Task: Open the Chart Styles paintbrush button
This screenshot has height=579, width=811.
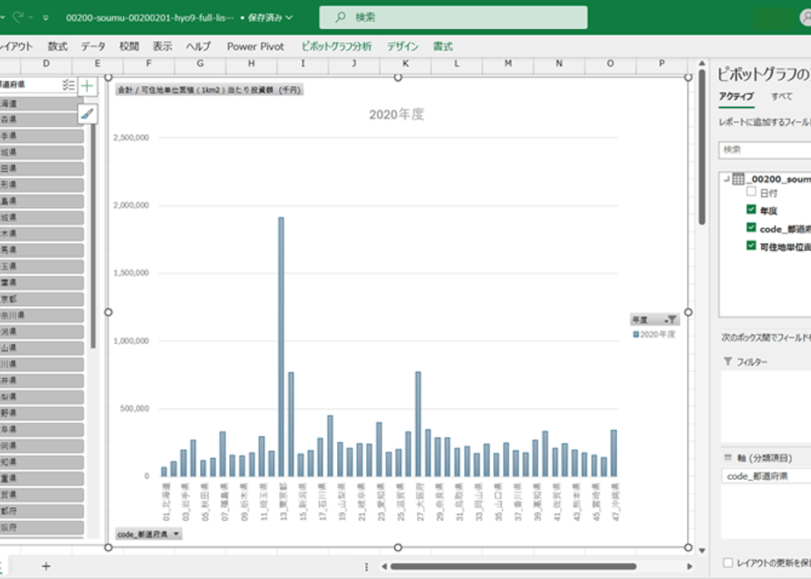Action: 88,114
